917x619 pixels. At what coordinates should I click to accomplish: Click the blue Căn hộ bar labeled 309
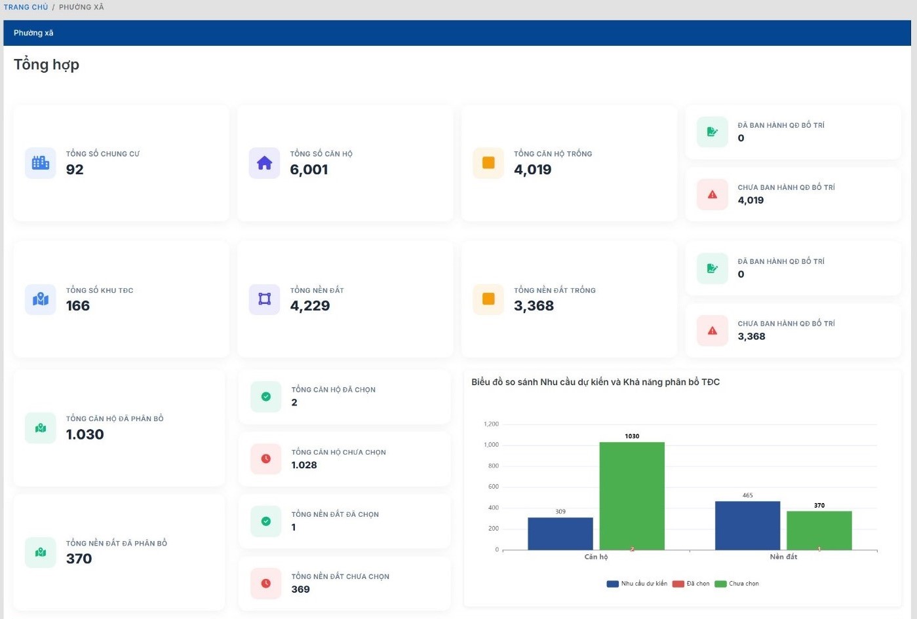[x=560, y=534]
